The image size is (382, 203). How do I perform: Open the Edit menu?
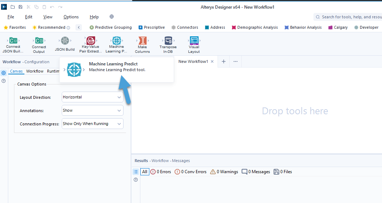(28, 17)
